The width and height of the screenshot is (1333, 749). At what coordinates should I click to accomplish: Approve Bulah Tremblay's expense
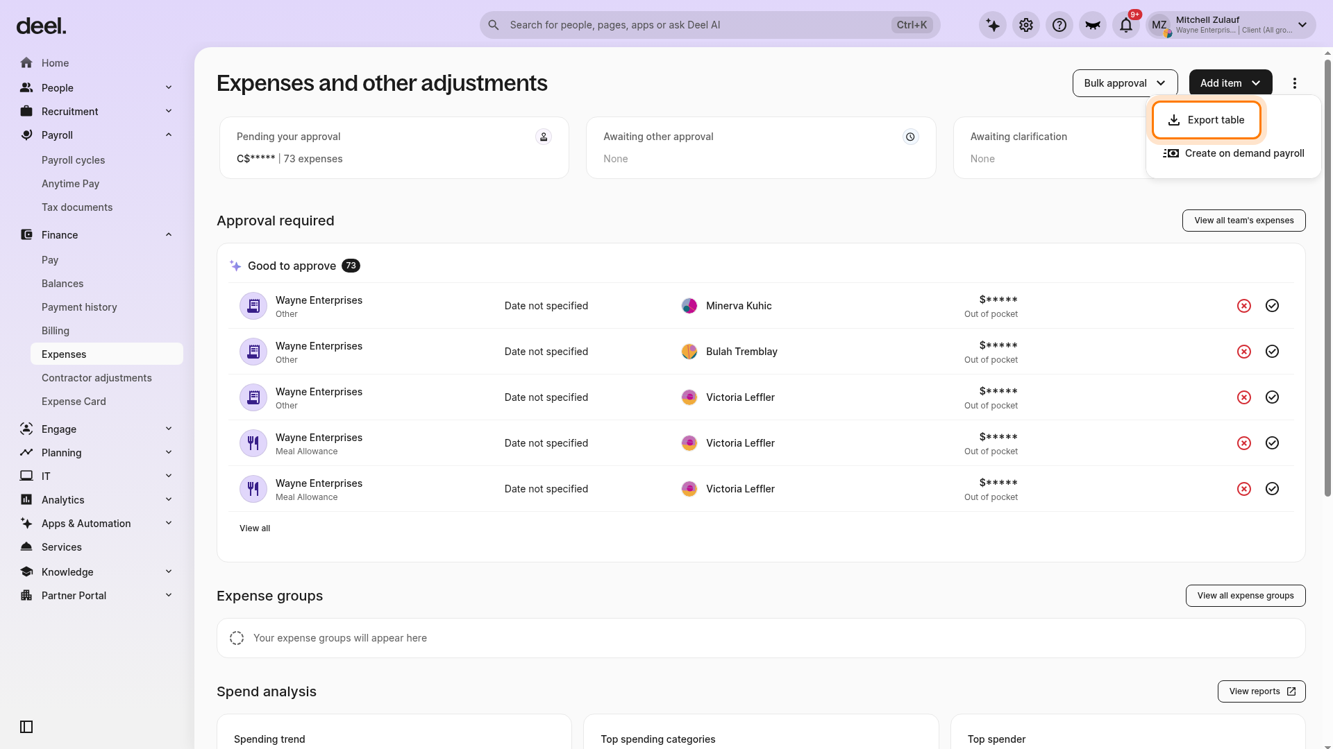(1272, 352)
